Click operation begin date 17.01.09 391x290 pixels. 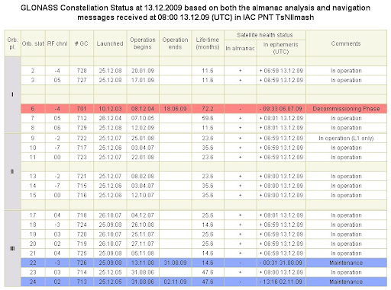(143, 80)
